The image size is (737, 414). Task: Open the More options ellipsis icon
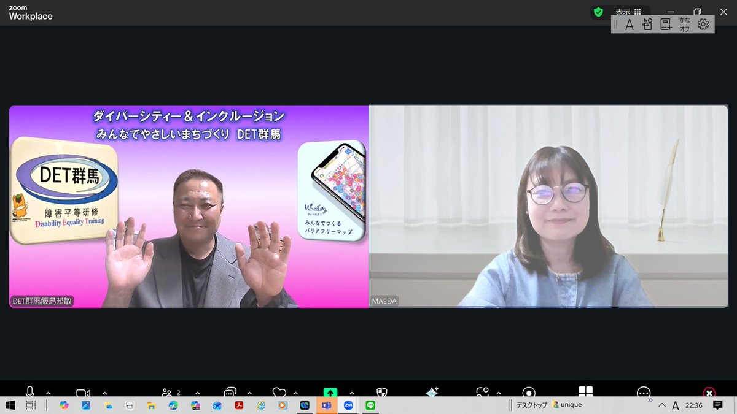point(643,393)
